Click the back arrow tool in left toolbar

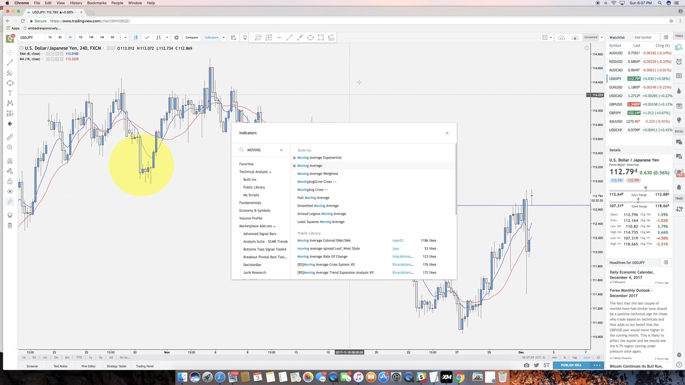[x=10, y=124]
